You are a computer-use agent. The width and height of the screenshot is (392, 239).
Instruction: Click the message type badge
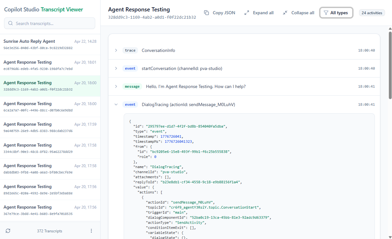click(132, 86)
